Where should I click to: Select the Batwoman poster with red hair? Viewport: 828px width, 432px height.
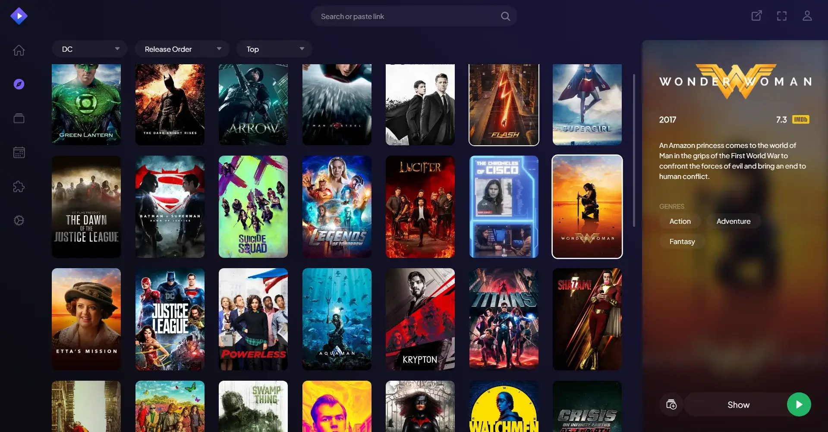pos(420,406)
